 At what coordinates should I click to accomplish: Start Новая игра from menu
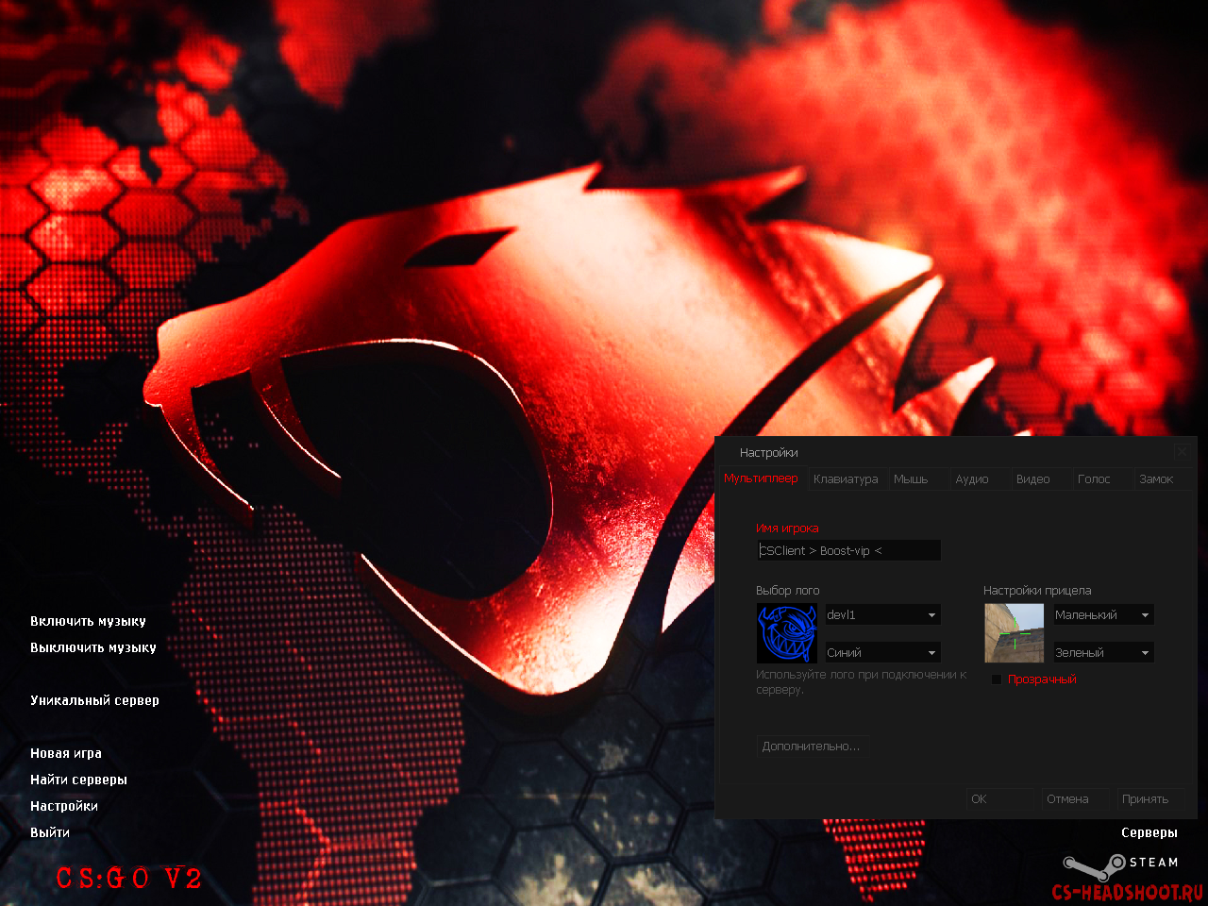tap(66, 753)
